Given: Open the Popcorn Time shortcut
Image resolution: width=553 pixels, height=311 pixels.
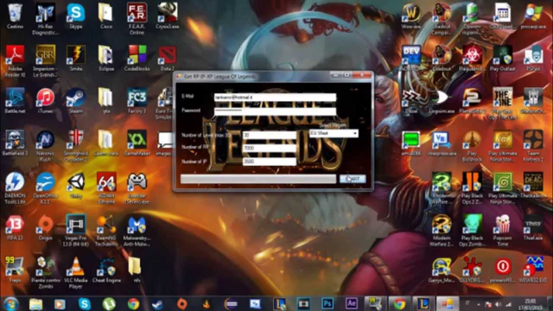Looking at the screenshot, I should point(502,230).
